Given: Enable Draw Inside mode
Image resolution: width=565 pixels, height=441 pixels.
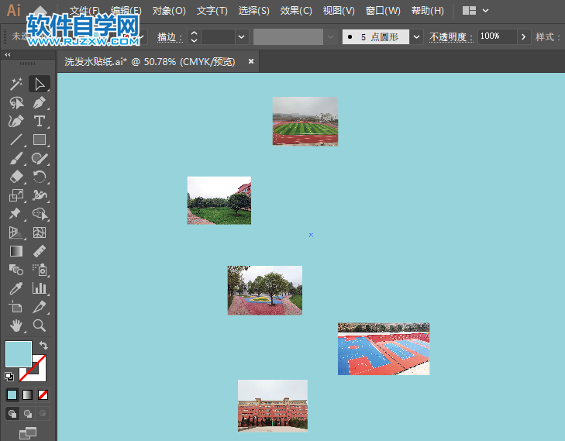Looking at the screenshot, I should 43,414.
